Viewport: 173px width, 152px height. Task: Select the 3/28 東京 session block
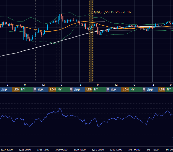[42, 89]
